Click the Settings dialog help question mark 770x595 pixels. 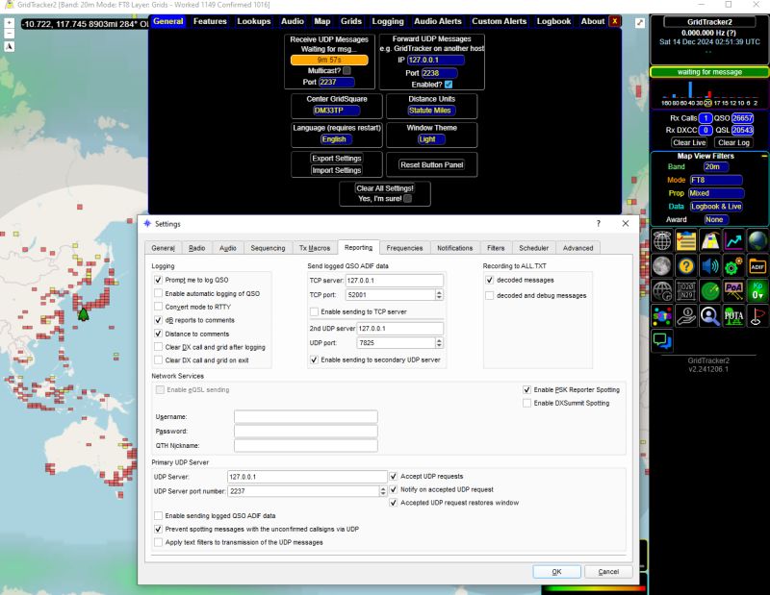(598, 224)
